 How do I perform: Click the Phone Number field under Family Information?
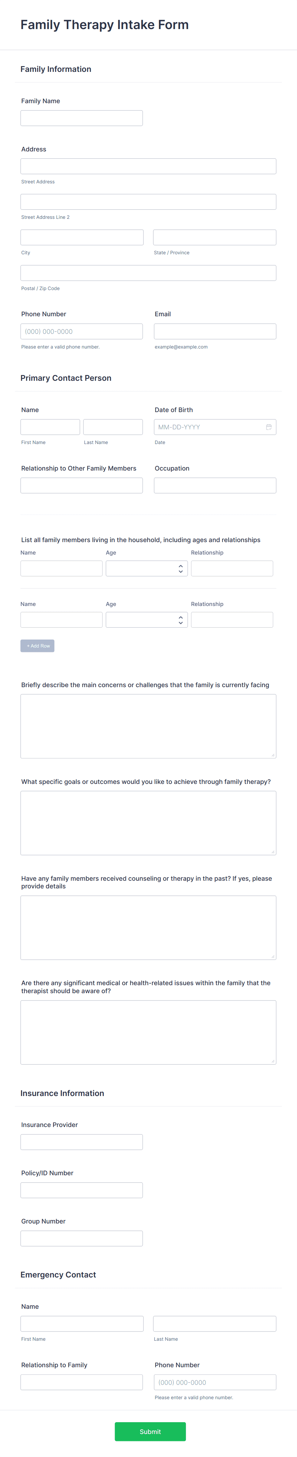81,331
